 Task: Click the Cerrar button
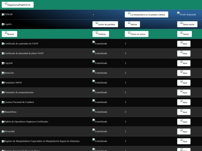point(184,34)
